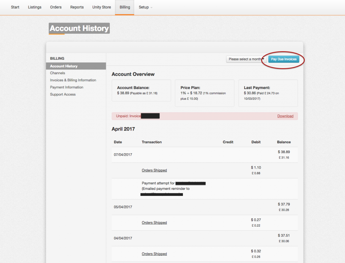Click the Account Balance overview card
The image size is (345, 263).
pyautogui.click(x=141, y=90)
